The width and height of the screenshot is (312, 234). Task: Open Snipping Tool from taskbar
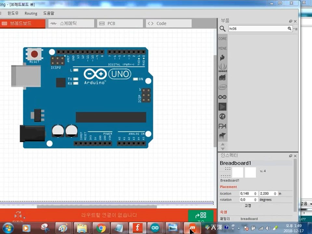(x=45, y=228)
